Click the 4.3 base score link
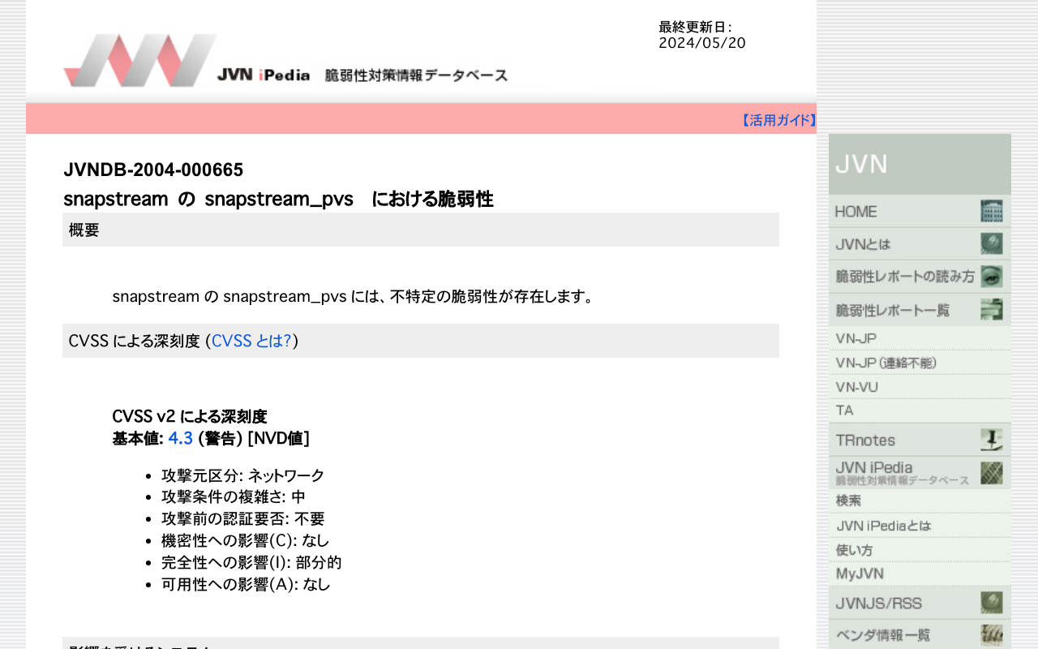 pyautogui.click(x=180, y=438)
